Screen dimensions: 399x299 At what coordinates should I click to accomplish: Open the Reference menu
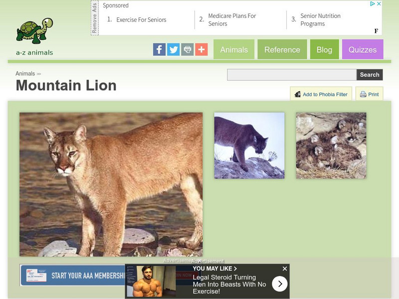tap(282, 49)
